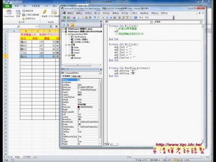Click 巨集安全性 Macro Security in Excel
The height and width of the screenshot is (162, 216).
[29, 18]
